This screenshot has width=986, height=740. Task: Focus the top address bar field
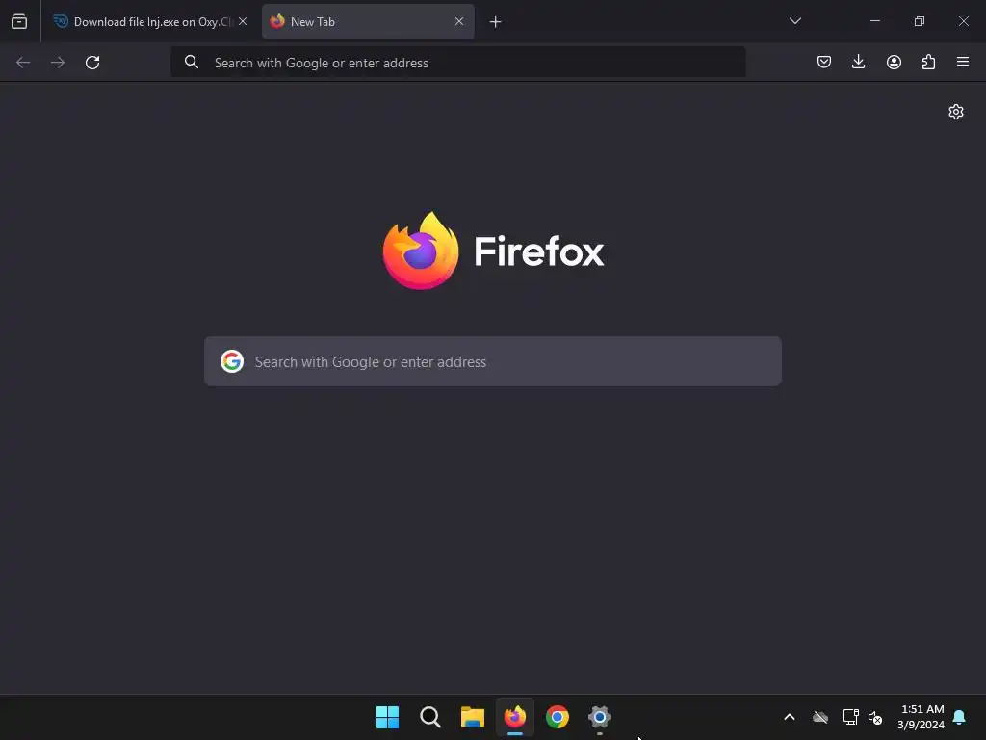[458, 63]
